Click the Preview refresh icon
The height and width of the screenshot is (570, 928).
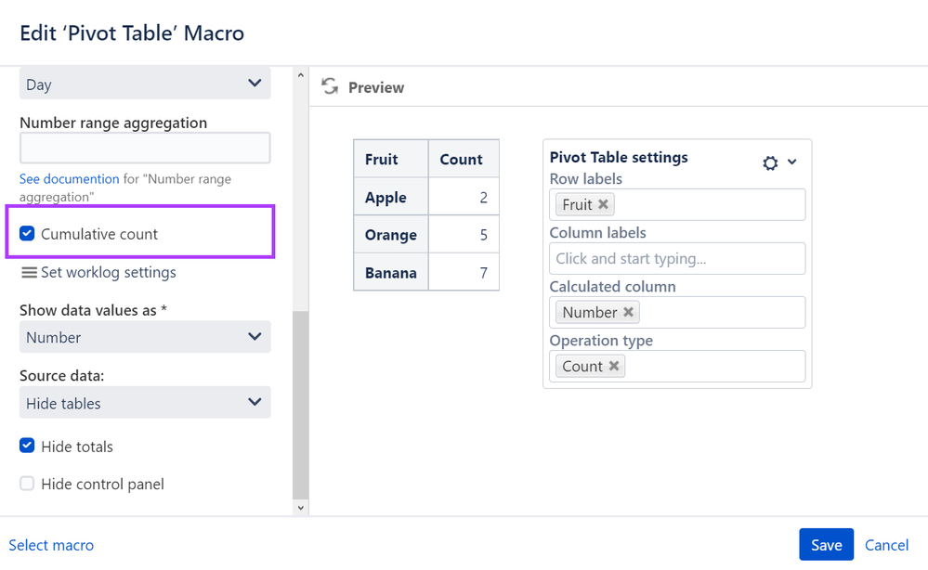point(329,86)
